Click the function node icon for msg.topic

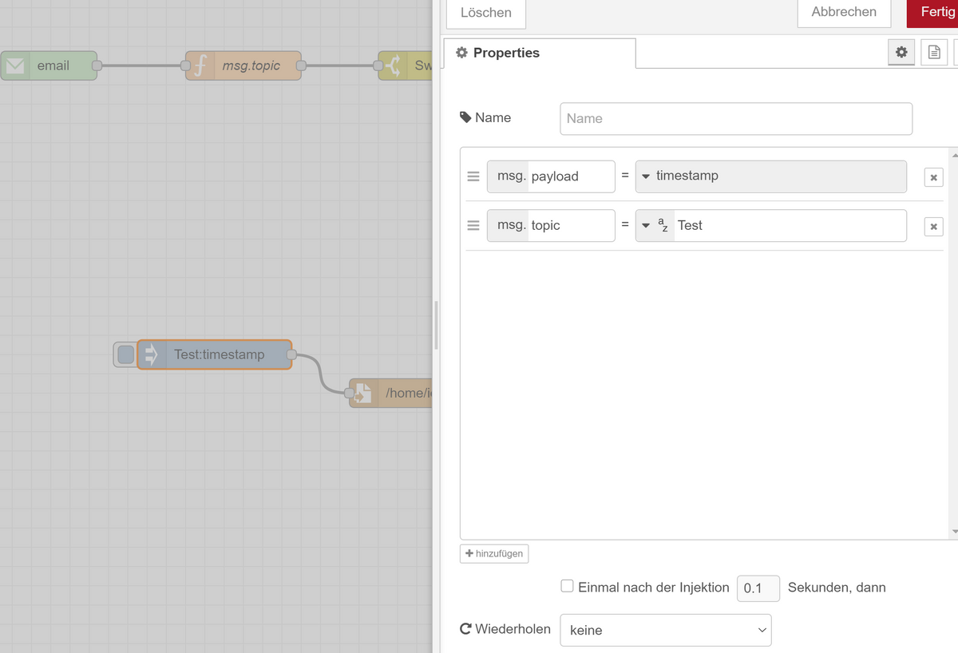click(x=200, y=65)
